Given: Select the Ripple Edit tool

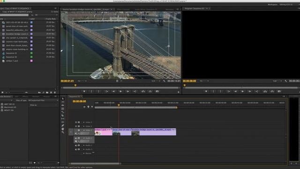Looking at the screenshot, I should (63, 105).
